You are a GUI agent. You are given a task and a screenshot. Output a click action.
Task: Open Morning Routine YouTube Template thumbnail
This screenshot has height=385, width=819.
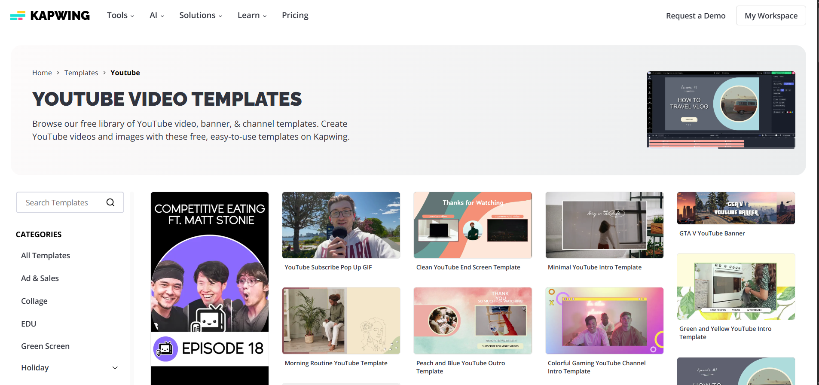point(341,321)
